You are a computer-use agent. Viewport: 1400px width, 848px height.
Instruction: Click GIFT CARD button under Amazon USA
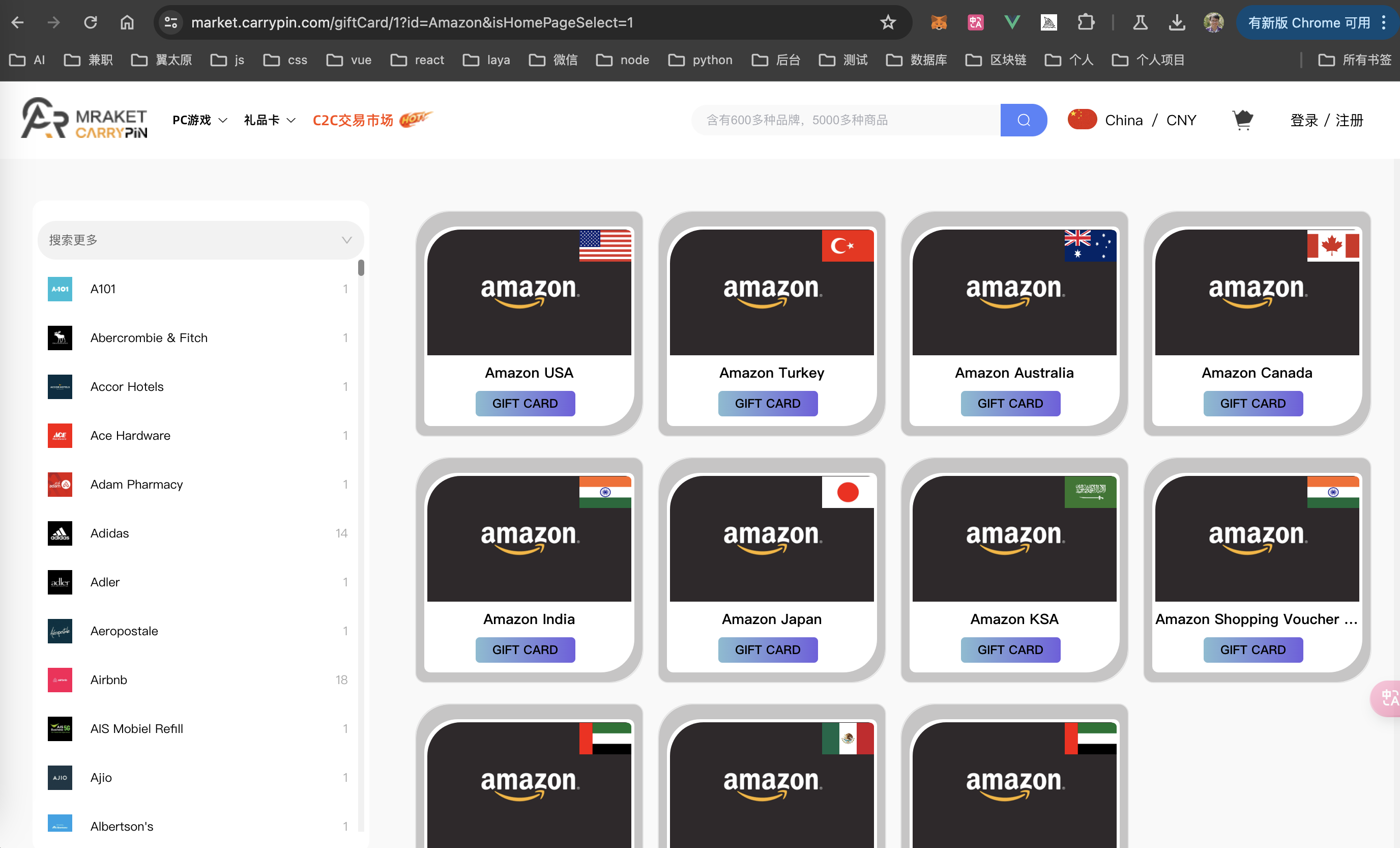click(525, 404)
